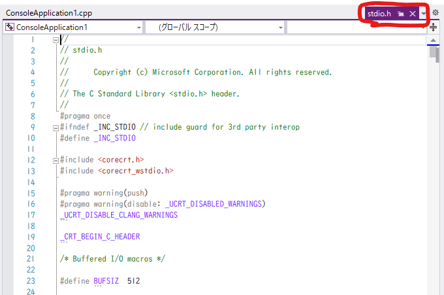
Task: Close the stdio.h tab
Action: pyautogui.click(x=413, y=14)
